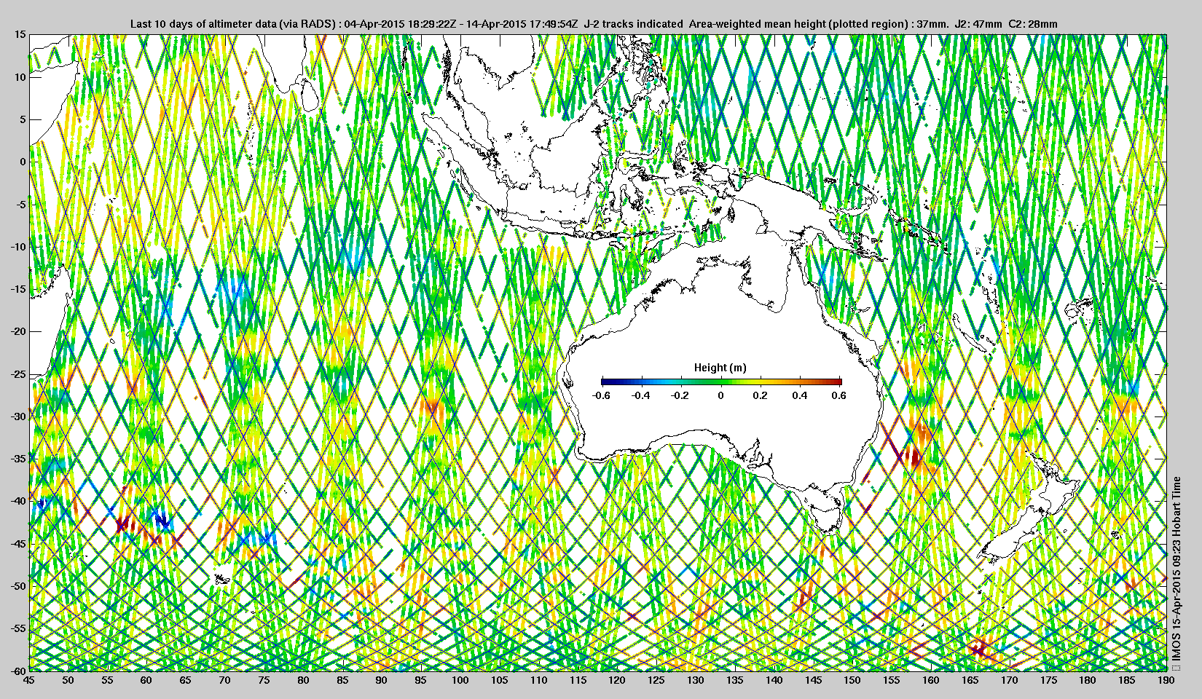Click longitude tick label "130" on the x-axis

(x=695, y=680)
